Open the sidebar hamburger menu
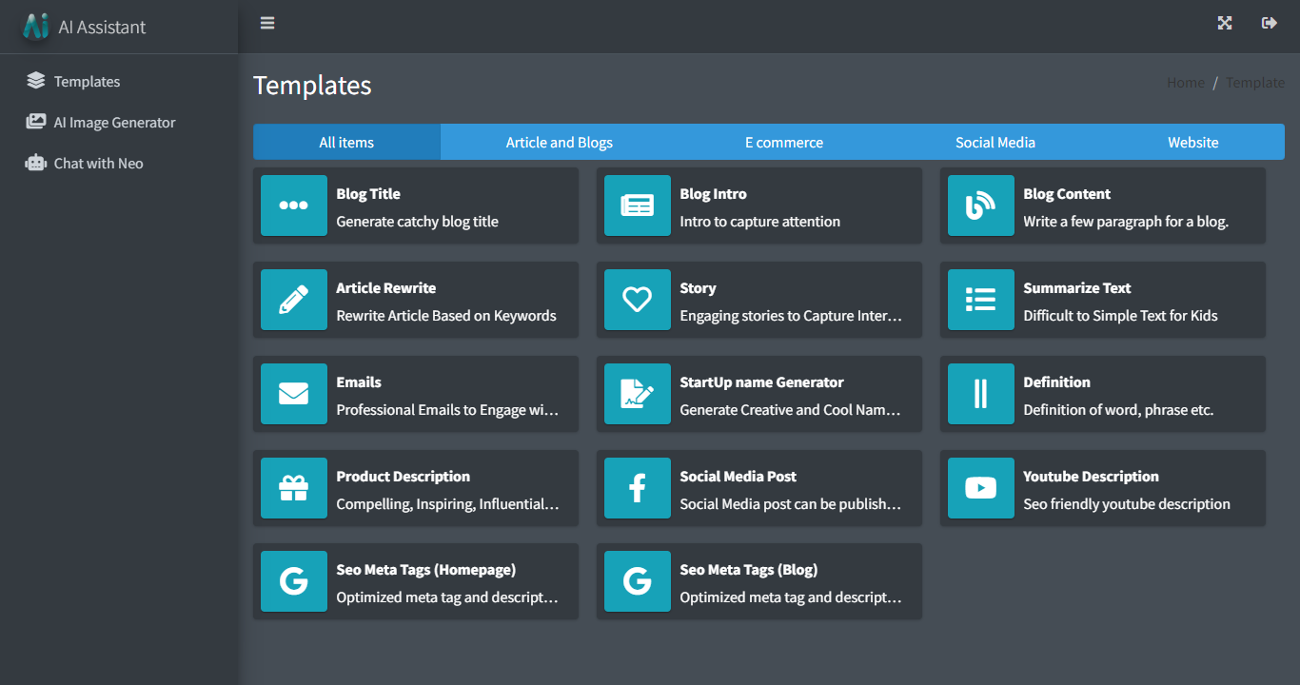The width and height of the screenshot is (1300, 685). pyautogui.click(x=266, y=22)
